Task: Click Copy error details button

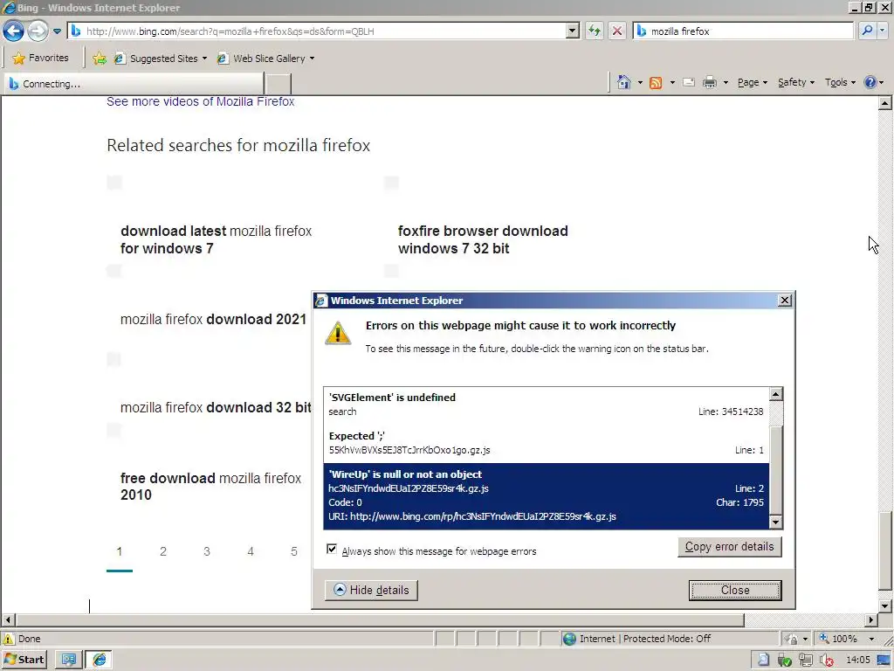Action: click(x=729, y=547)
